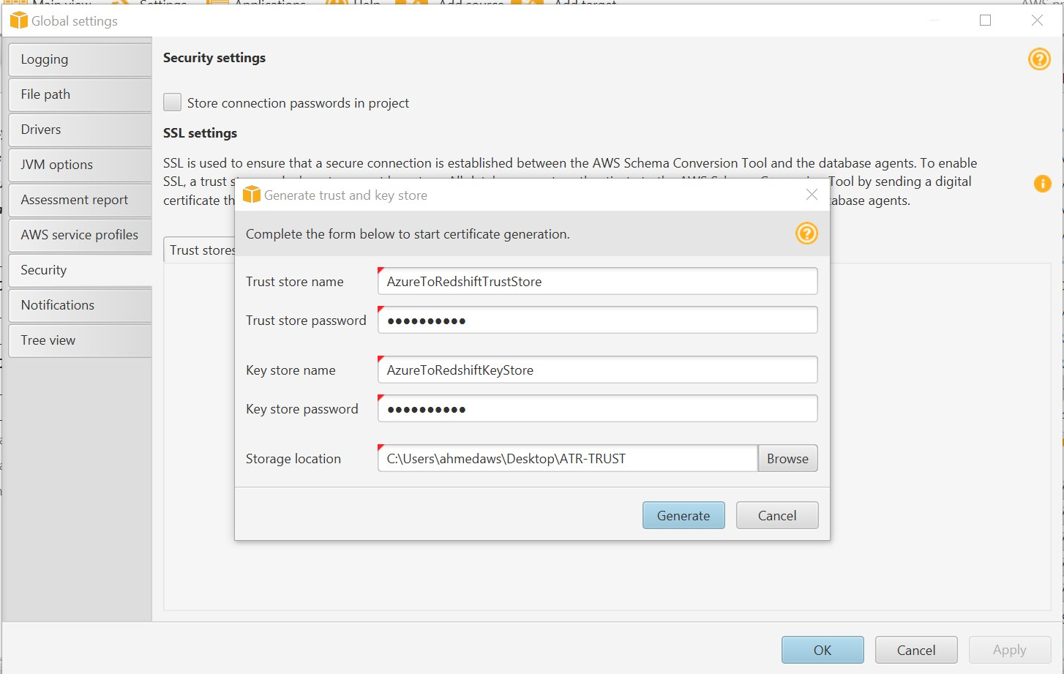The height and width of the screenshot is (674, 1064).
Task: Go to the Assessment report section
Action: (x=80, y=200)
